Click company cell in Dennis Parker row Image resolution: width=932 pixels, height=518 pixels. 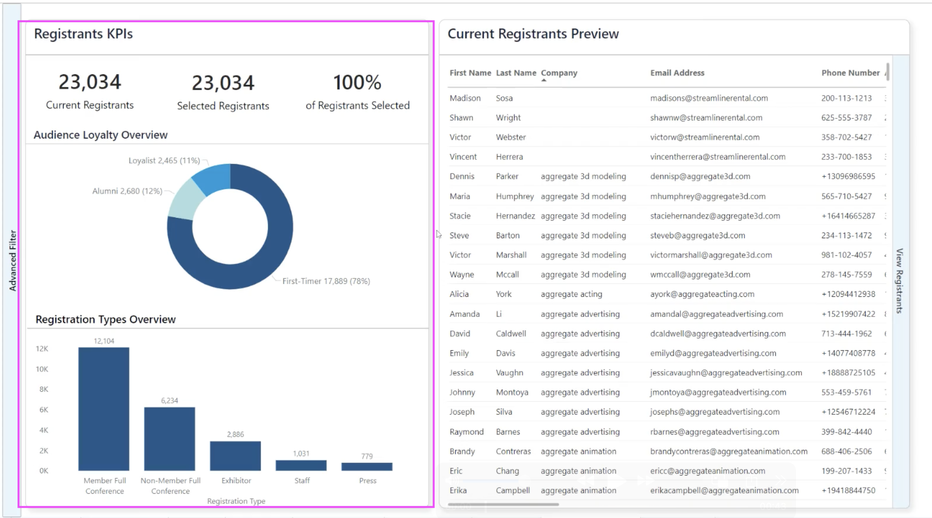click(x=583, y=176)
